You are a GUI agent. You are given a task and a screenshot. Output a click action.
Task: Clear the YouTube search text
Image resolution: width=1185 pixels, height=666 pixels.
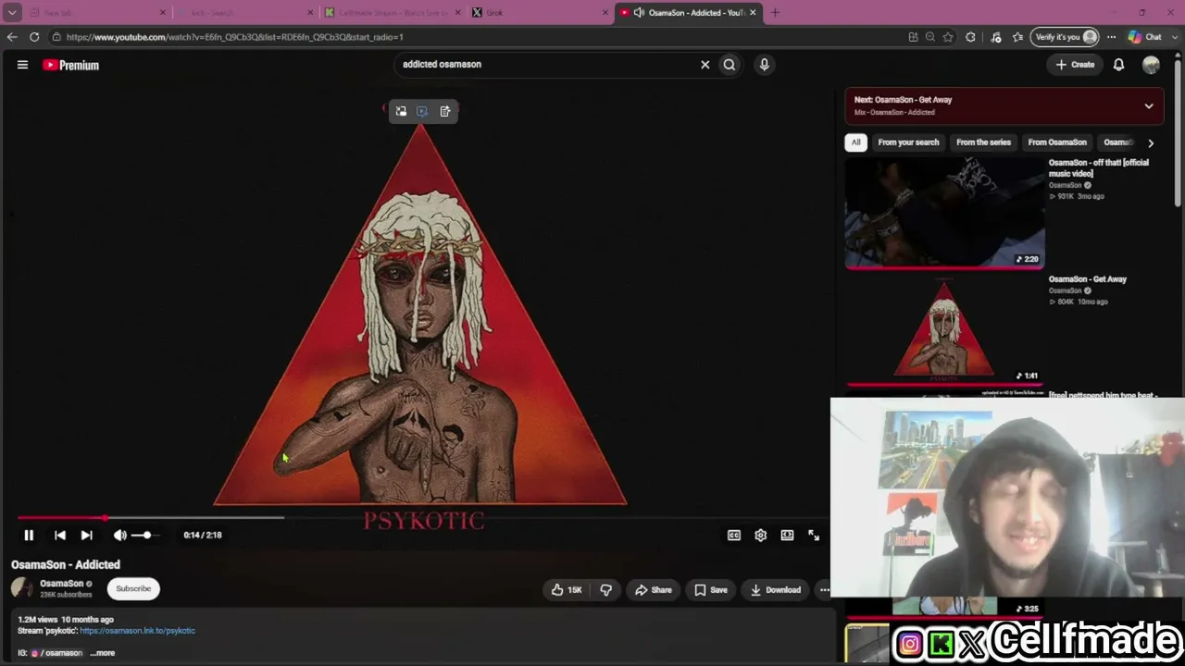click(705, 65)
